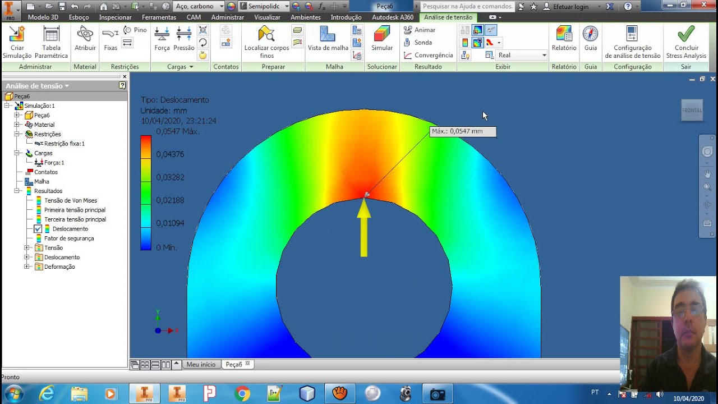Switch to Esboço ribbon tab
Screen dimensions: 718x404
(x=79, y=17)
